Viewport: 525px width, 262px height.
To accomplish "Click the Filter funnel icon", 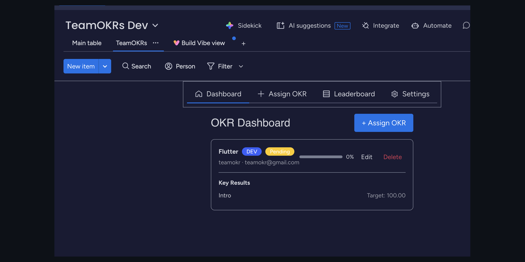I will (x=211, y=66).
